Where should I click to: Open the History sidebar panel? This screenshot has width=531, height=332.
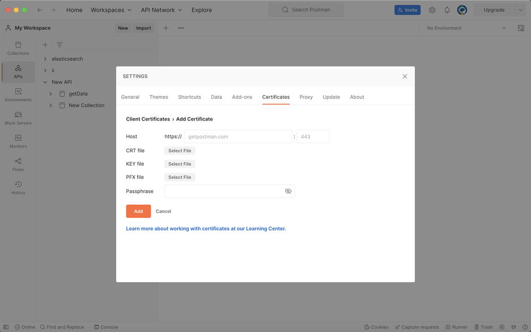[x=18, y=188]
